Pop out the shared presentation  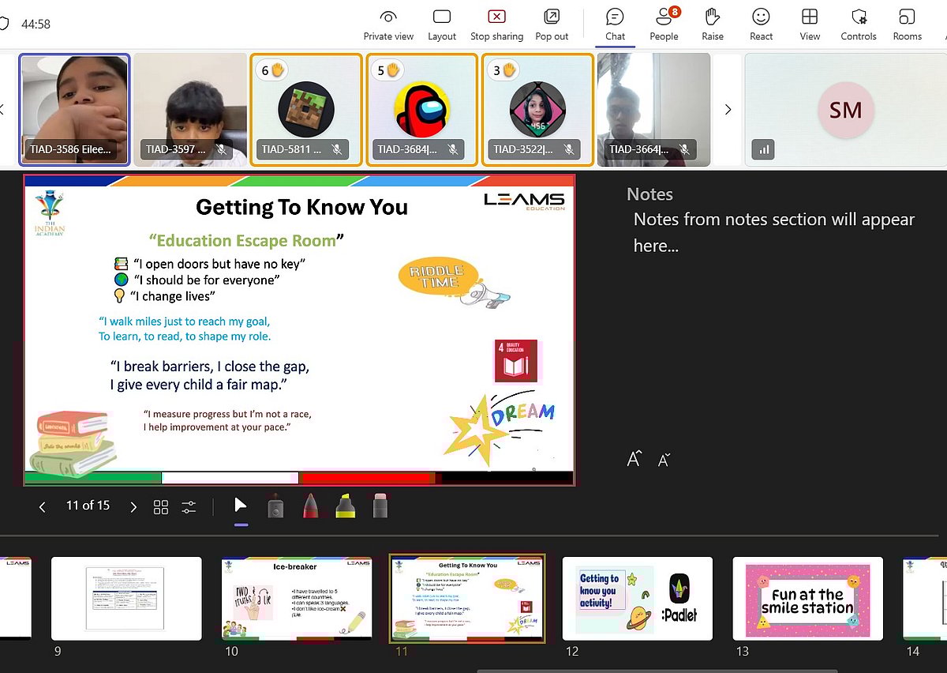[x=552, y=24]
